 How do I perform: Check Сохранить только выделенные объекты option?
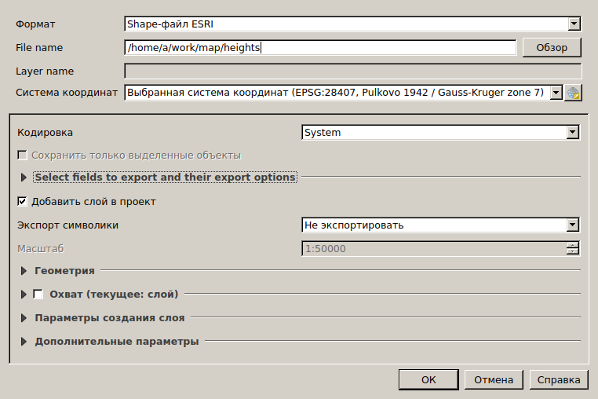tap(22, 155)
